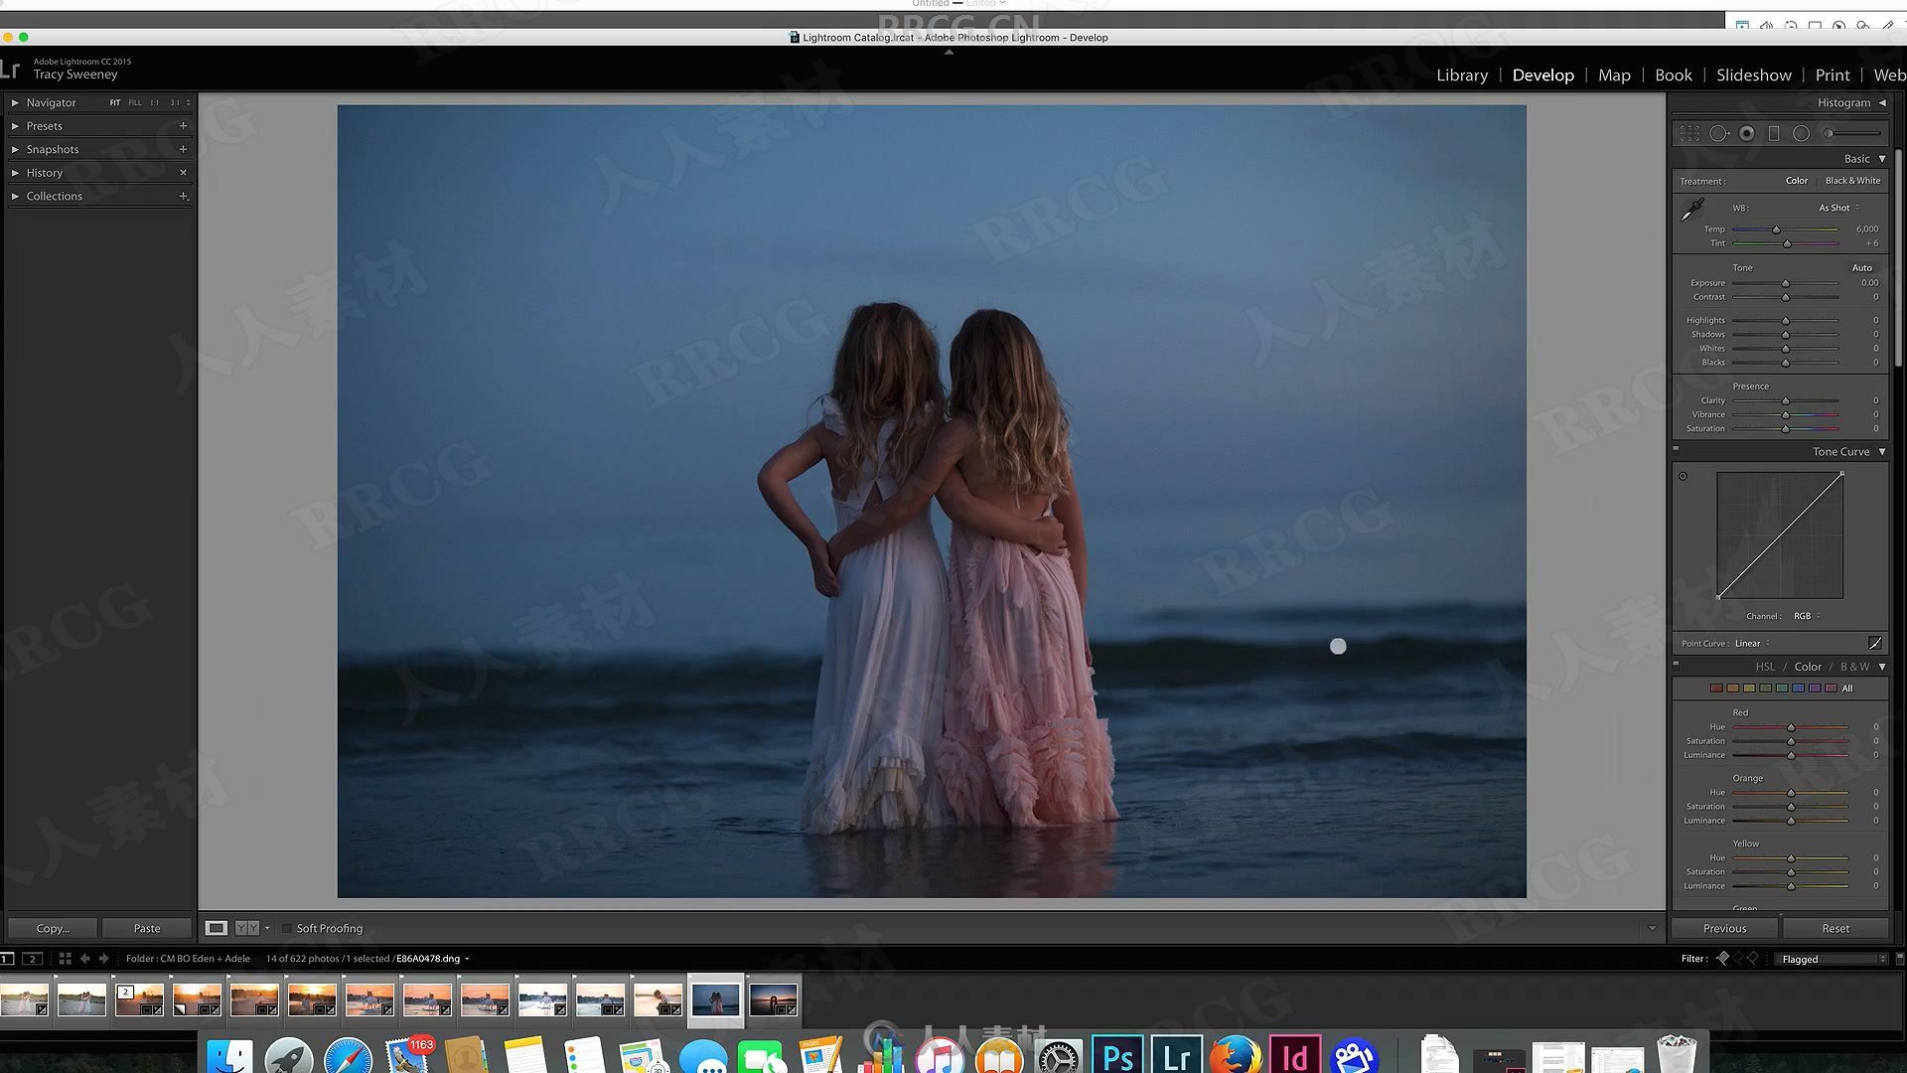
Task: Open Finder from the Dock
Action: click(230, 1056)
